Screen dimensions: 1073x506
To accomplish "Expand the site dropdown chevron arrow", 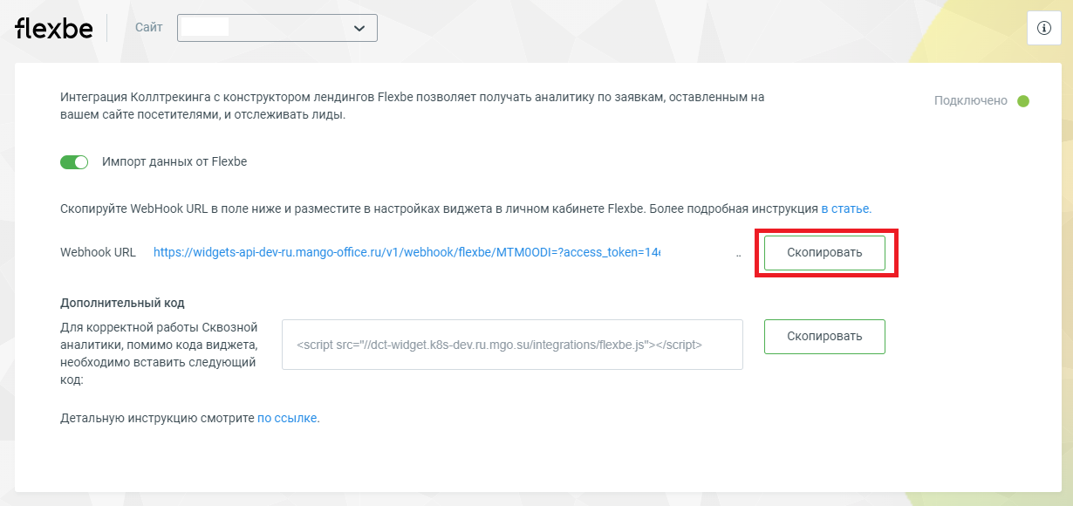I will 359,29.
